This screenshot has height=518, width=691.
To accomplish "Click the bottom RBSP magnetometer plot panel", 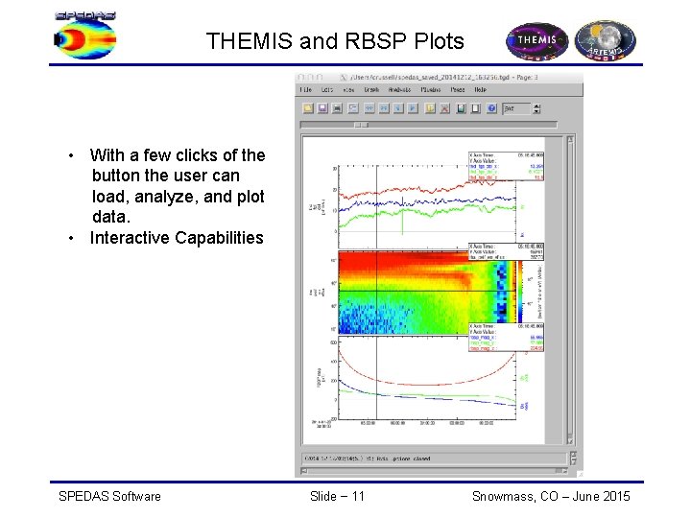I will [426, 378].
